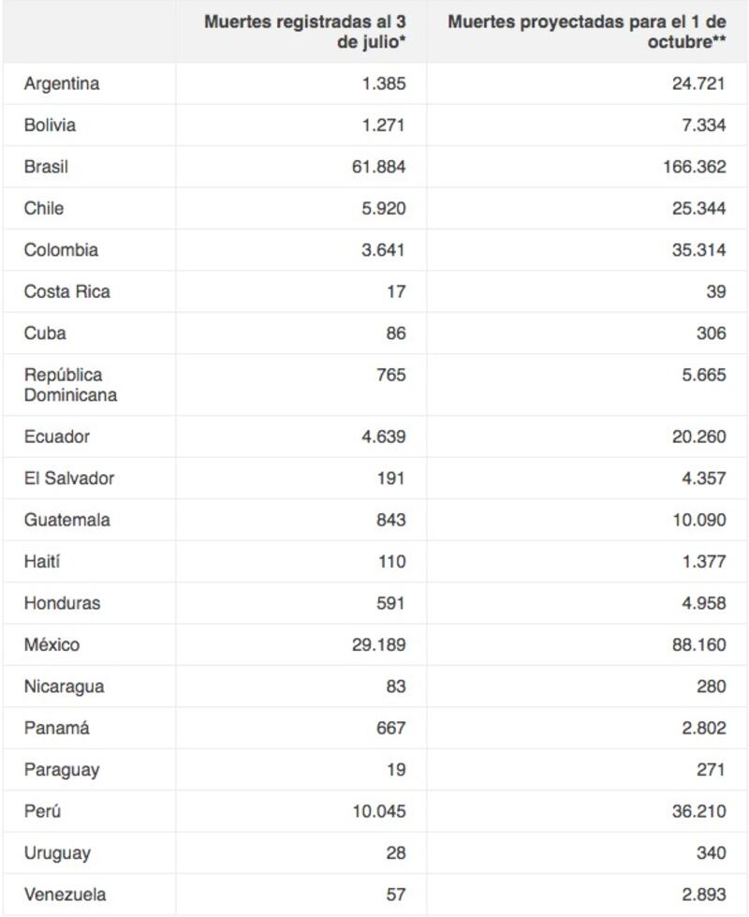Select the Argentina row label

click(62, 83)
